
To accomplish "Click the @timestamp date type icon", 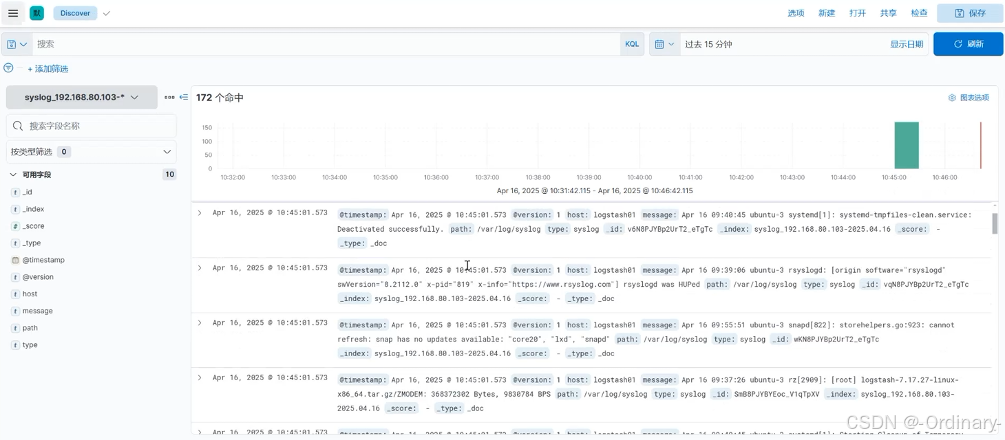I will coord(15,260).
